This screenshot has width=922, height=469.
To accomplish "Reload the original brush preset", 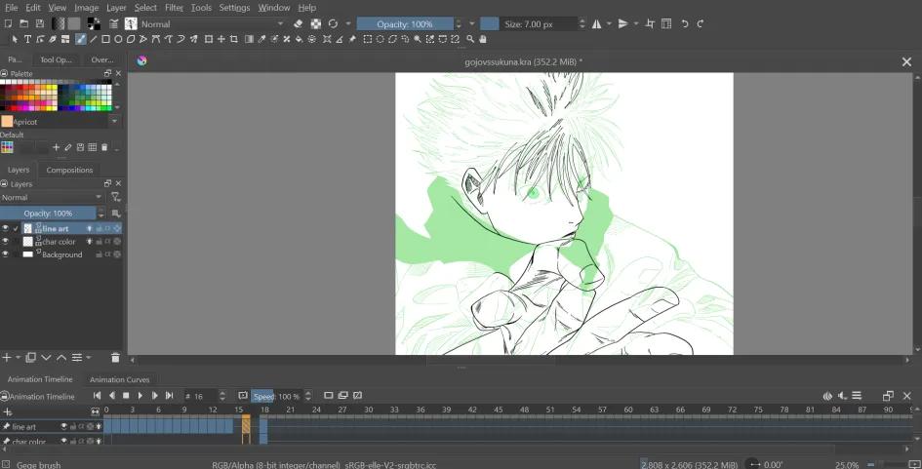I will (x=333, y=23).
